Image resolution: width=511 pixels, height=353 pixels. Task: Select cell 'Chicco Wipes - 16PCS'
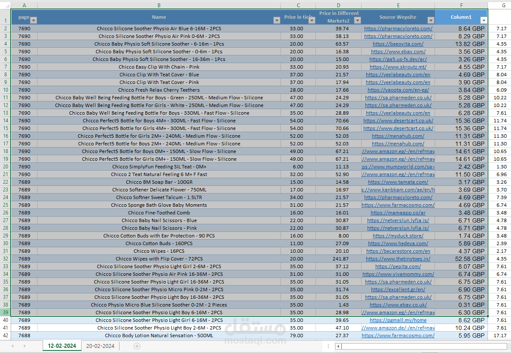(159, 251)
